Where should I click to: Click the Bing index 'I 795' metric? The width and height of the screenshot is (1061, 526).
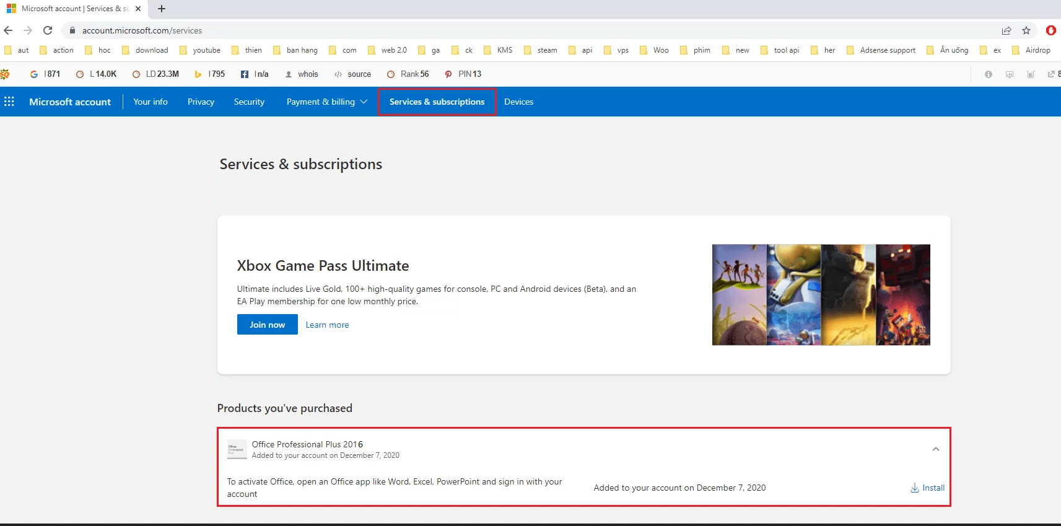click(x=209, y=74)
